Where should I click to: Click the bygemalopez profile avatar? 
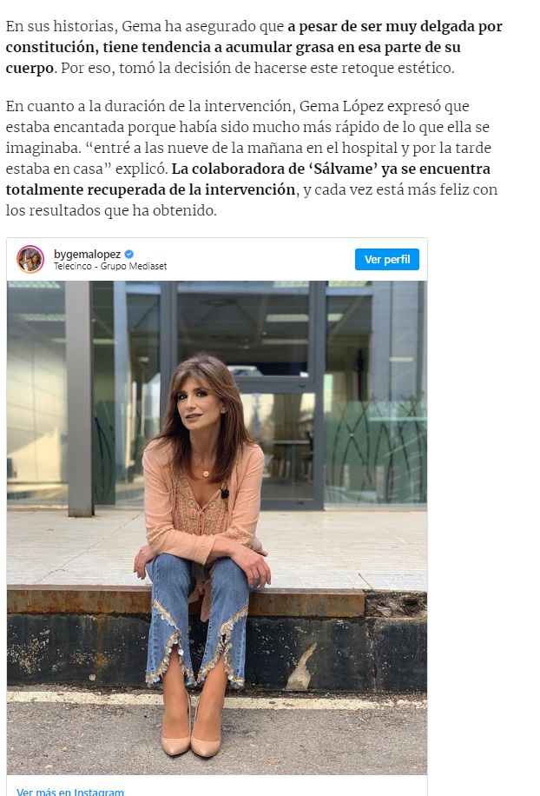pyautogui.click(x=30, y=259)
